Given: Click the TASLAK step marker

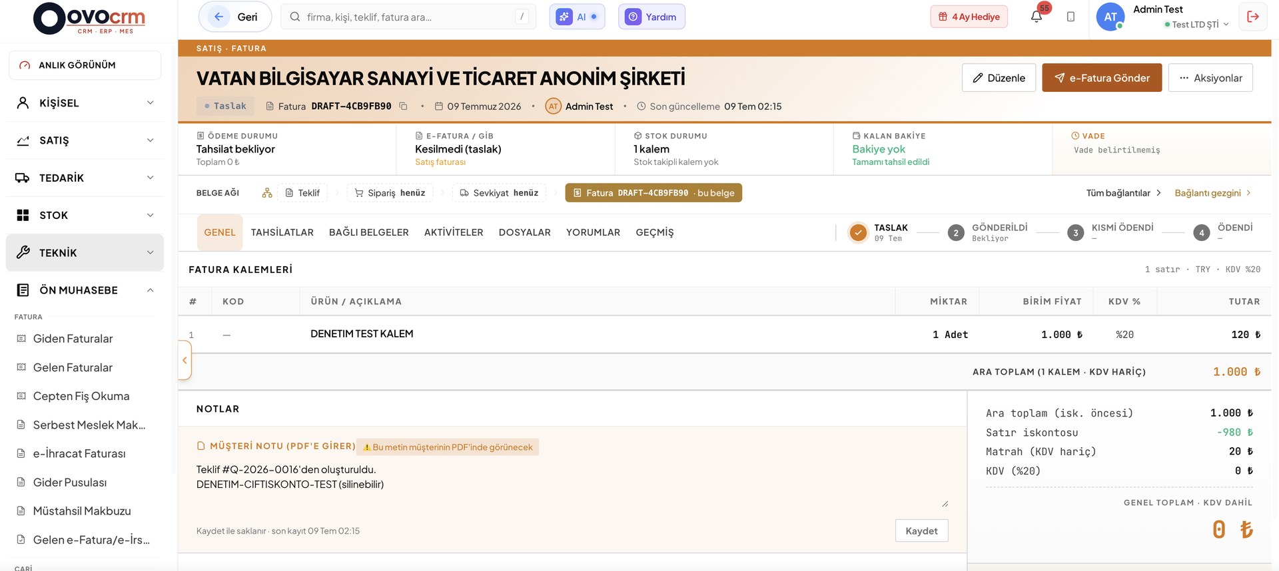Looking at the screenshot, I should pyautogui.click(x=858, y=232).
